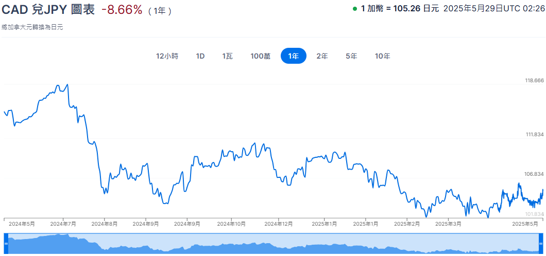Click the 1 加幣 = 105.26 日元 rate
The image size is (546, 256).
[x=400, y=9]
